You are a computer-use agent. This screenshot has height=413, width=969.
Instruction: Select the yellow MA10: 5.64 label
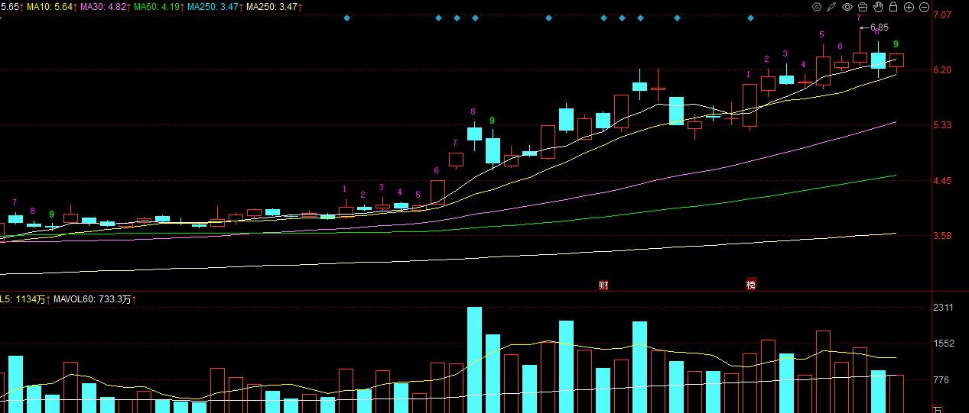click(x=49, y=7)
